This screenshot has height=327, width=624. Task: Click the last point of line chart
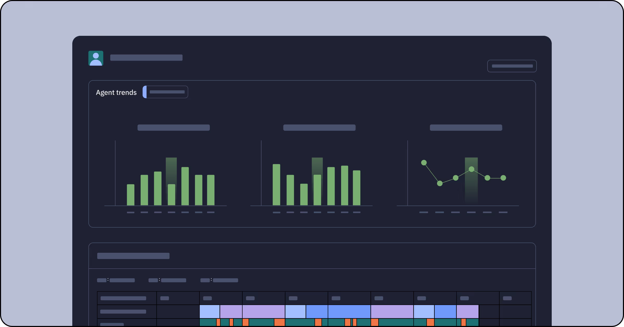503,178
